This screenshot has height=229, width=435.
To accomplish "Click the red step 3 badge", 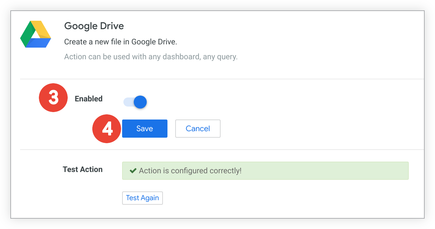I will point(53,98).
